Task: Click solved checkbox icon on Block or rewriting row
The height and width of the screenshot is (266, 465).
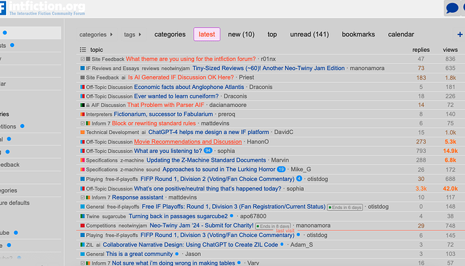Action: (83, 123)
